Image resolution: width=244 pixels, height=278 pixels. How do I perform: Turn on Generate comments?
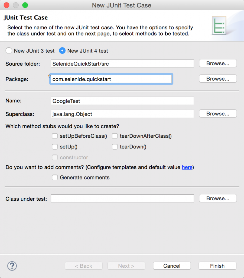coord(55,178)
